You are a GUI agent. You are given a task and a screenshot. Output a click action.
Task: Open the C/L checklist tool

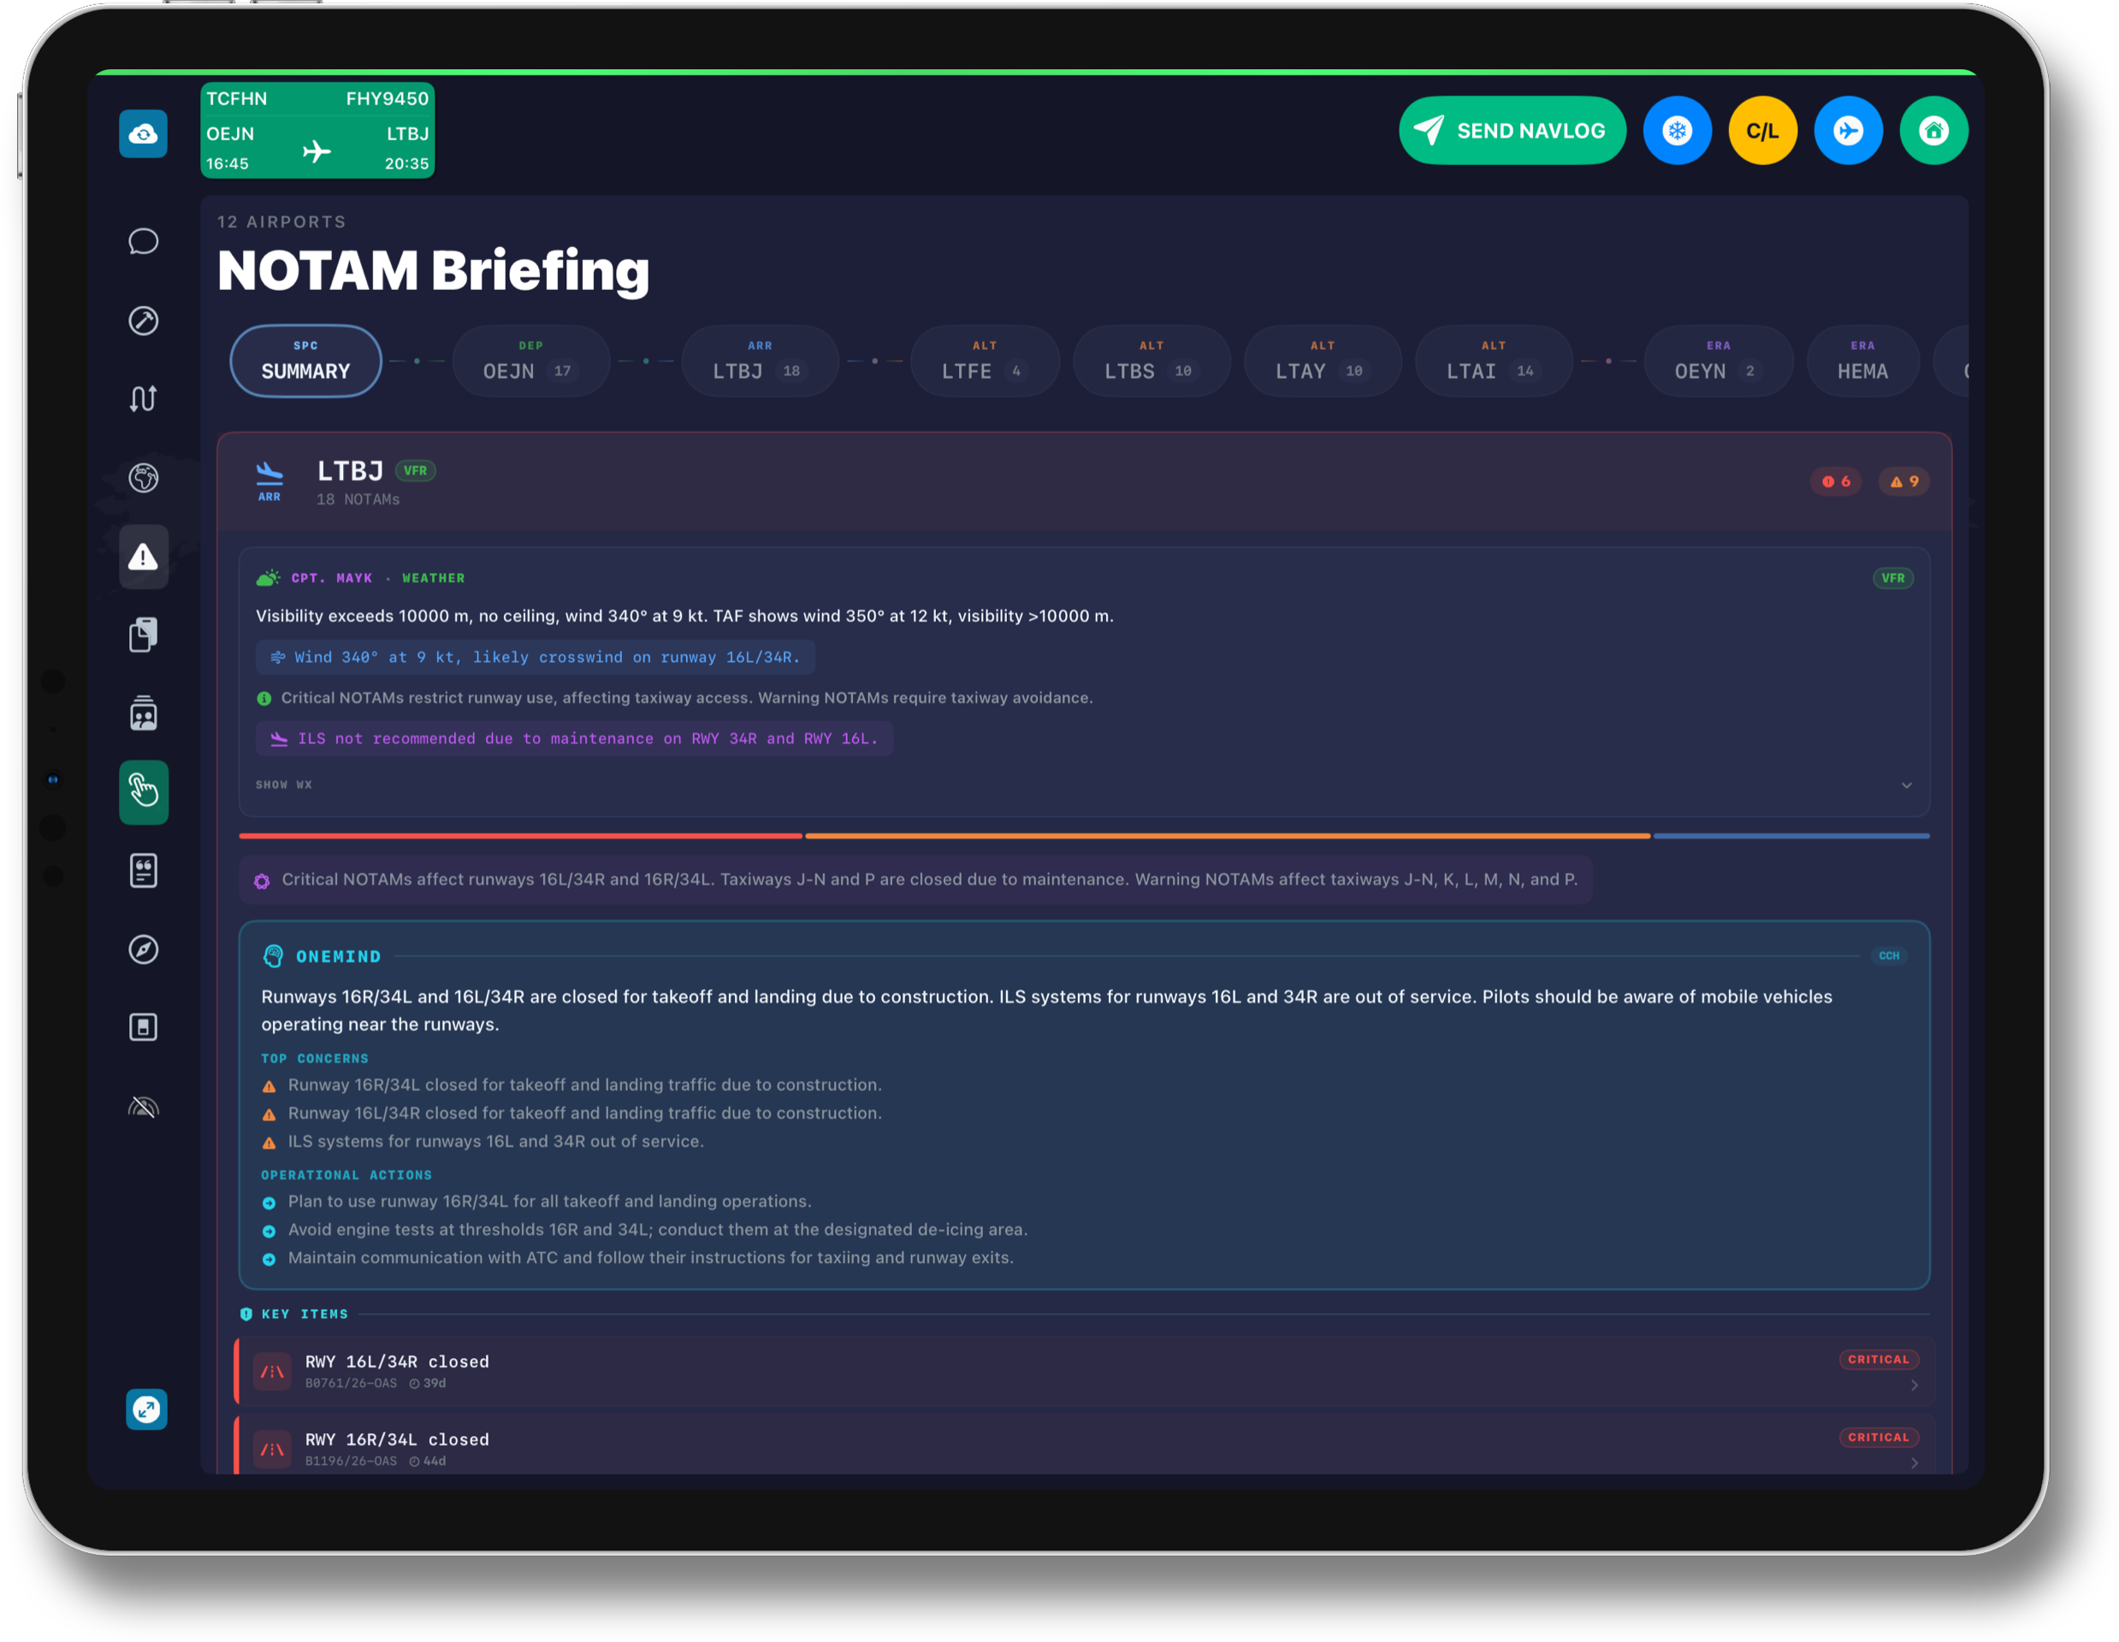click(x=1763, y=130)
